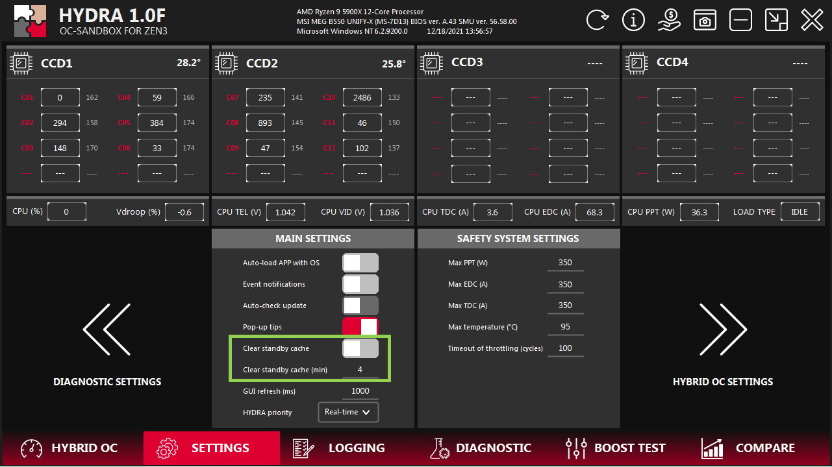The image size is (832, 467).
Task: Toggle Auto-check update switch
Action: coord(360,305)
